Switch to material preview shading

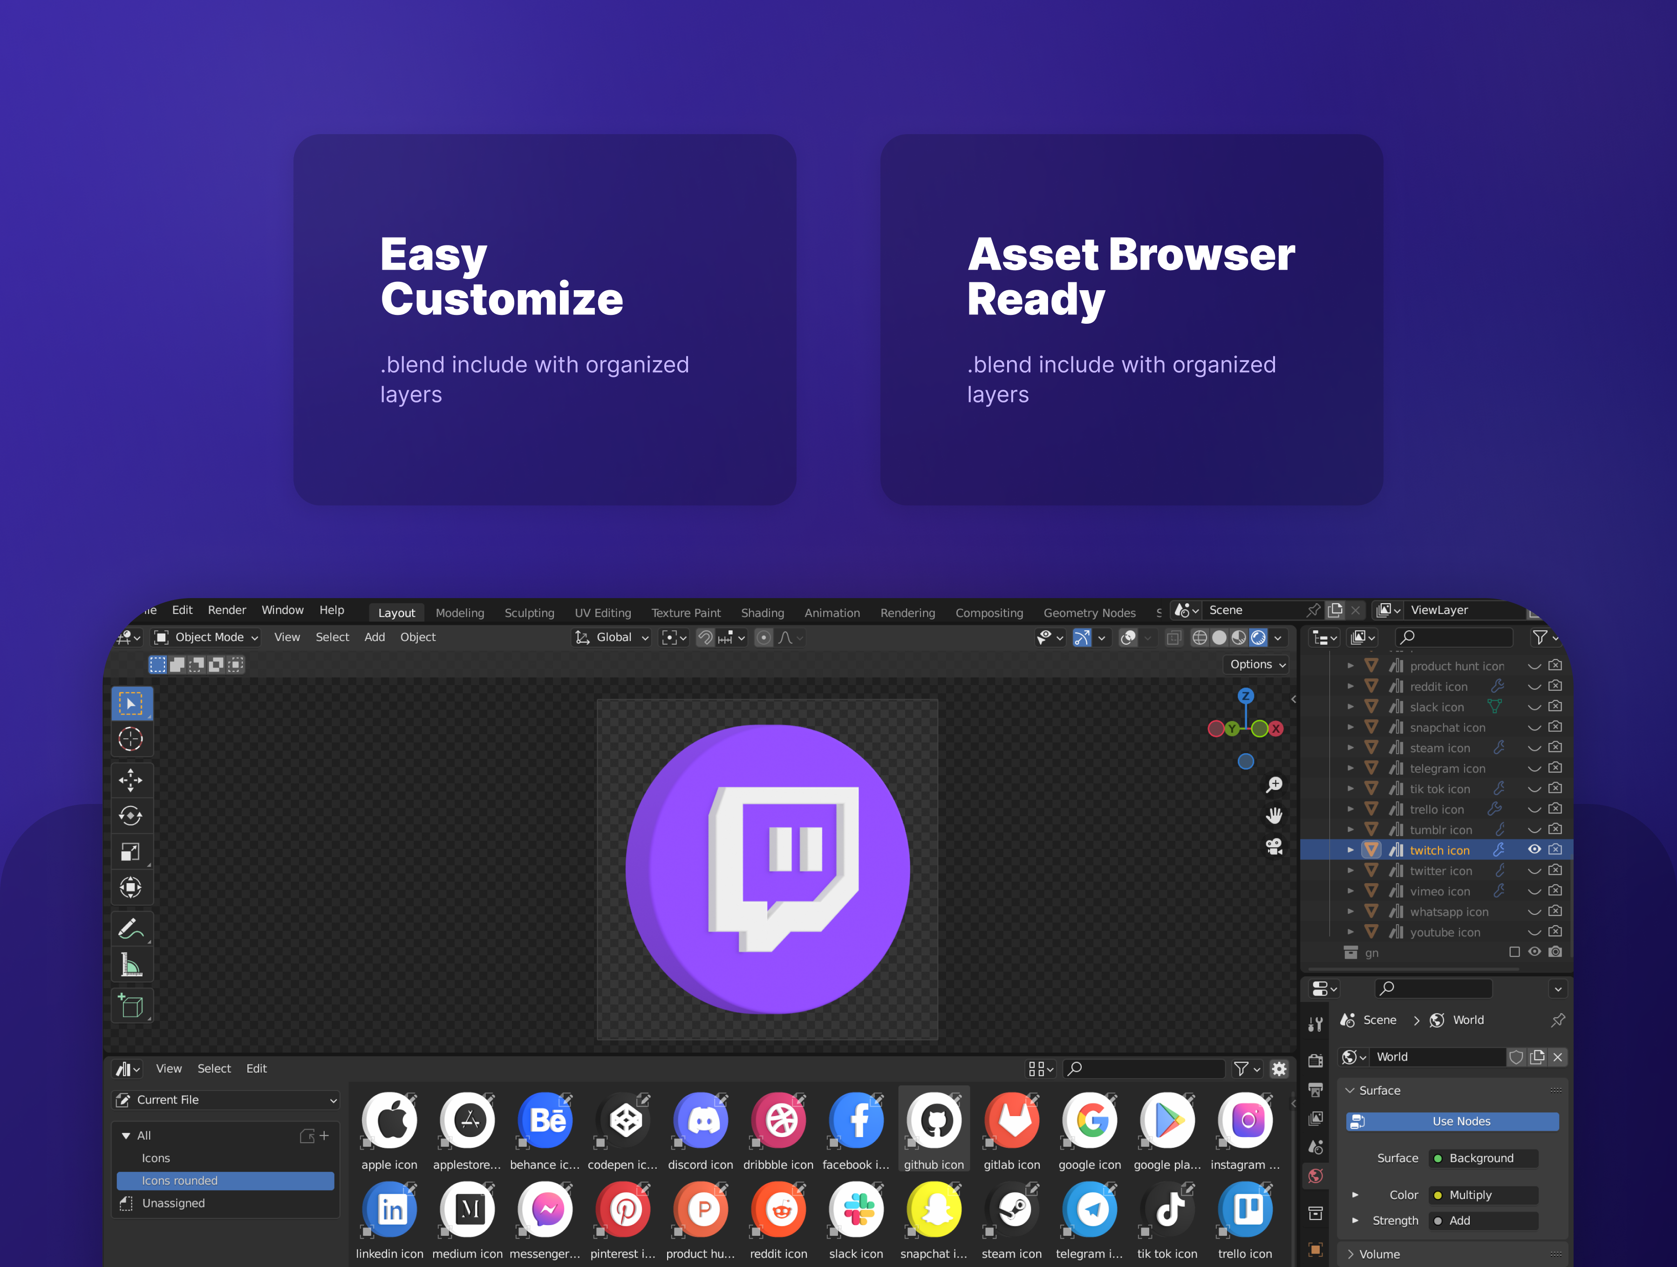[1239, 638]
